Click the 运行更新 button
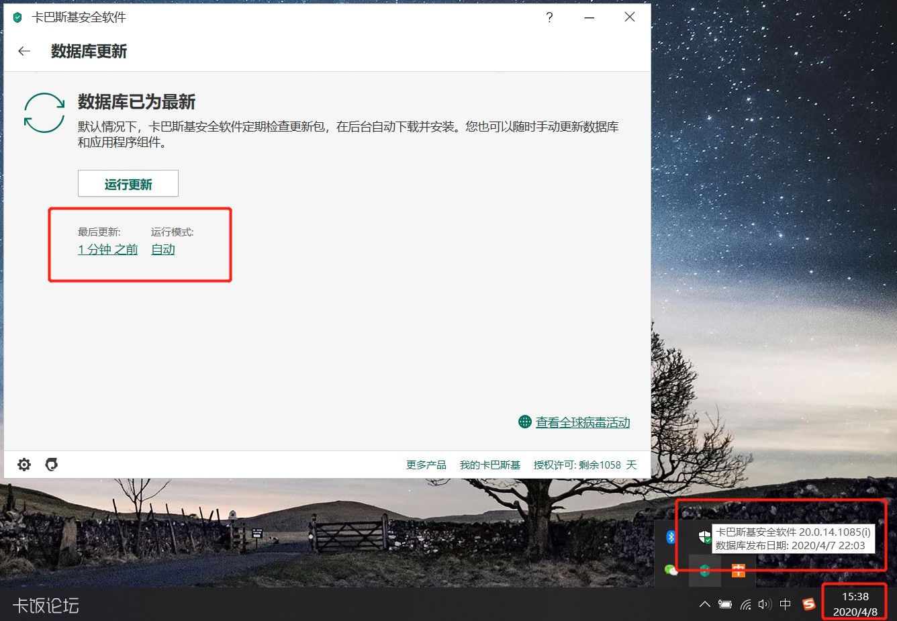Screen dimensions: 897x621 click(128, 183)
